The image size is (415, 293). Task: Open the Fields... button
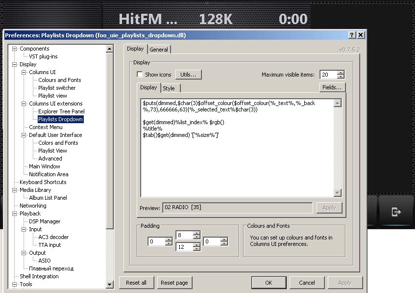[x=332, y=87]
